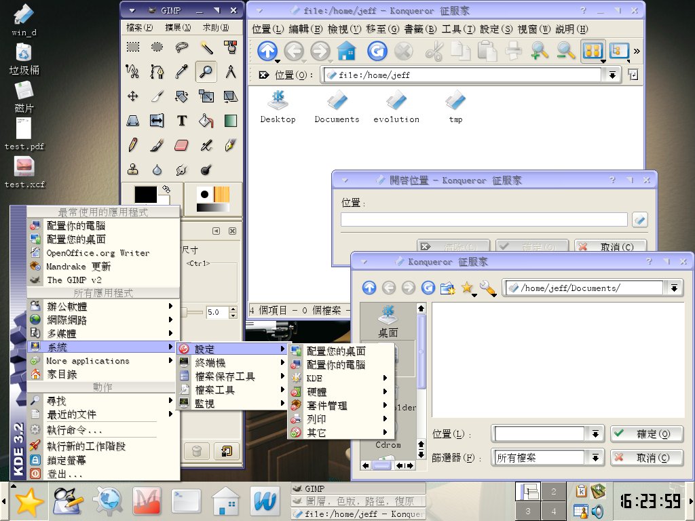
Task: Increment the 5.0 spinner in GIMP options
Action: [233, 309]
